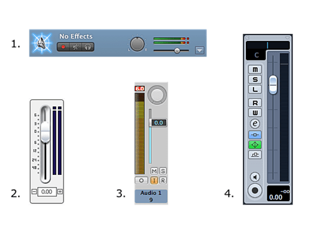
Task: Mute the channel with the m button in strip 4
Action: (255, 69)
